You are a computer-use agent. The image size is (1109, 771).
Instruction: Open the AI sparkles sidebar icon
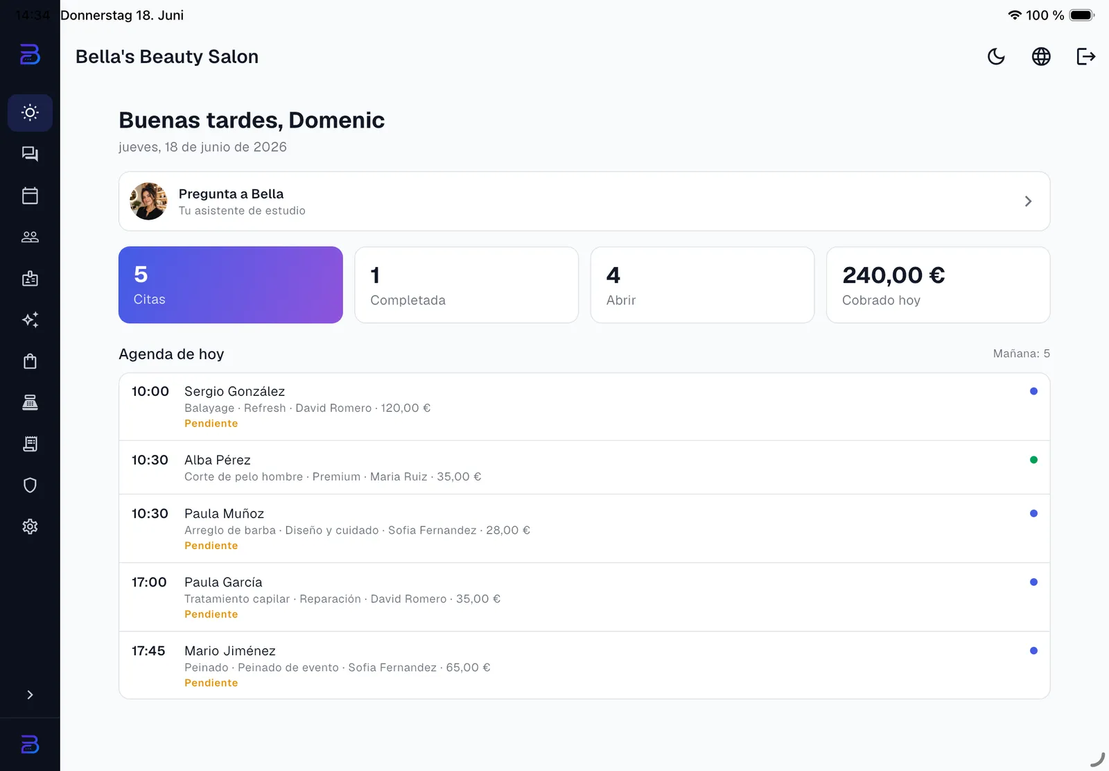(x=30, y=320)
